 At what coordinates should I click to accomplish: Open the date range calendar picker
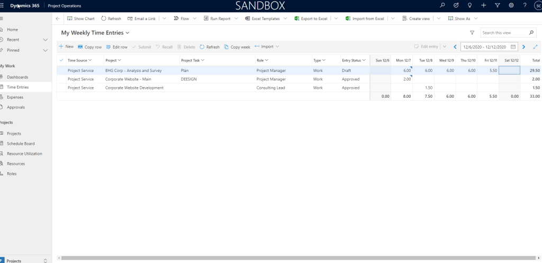click(512, 46)
